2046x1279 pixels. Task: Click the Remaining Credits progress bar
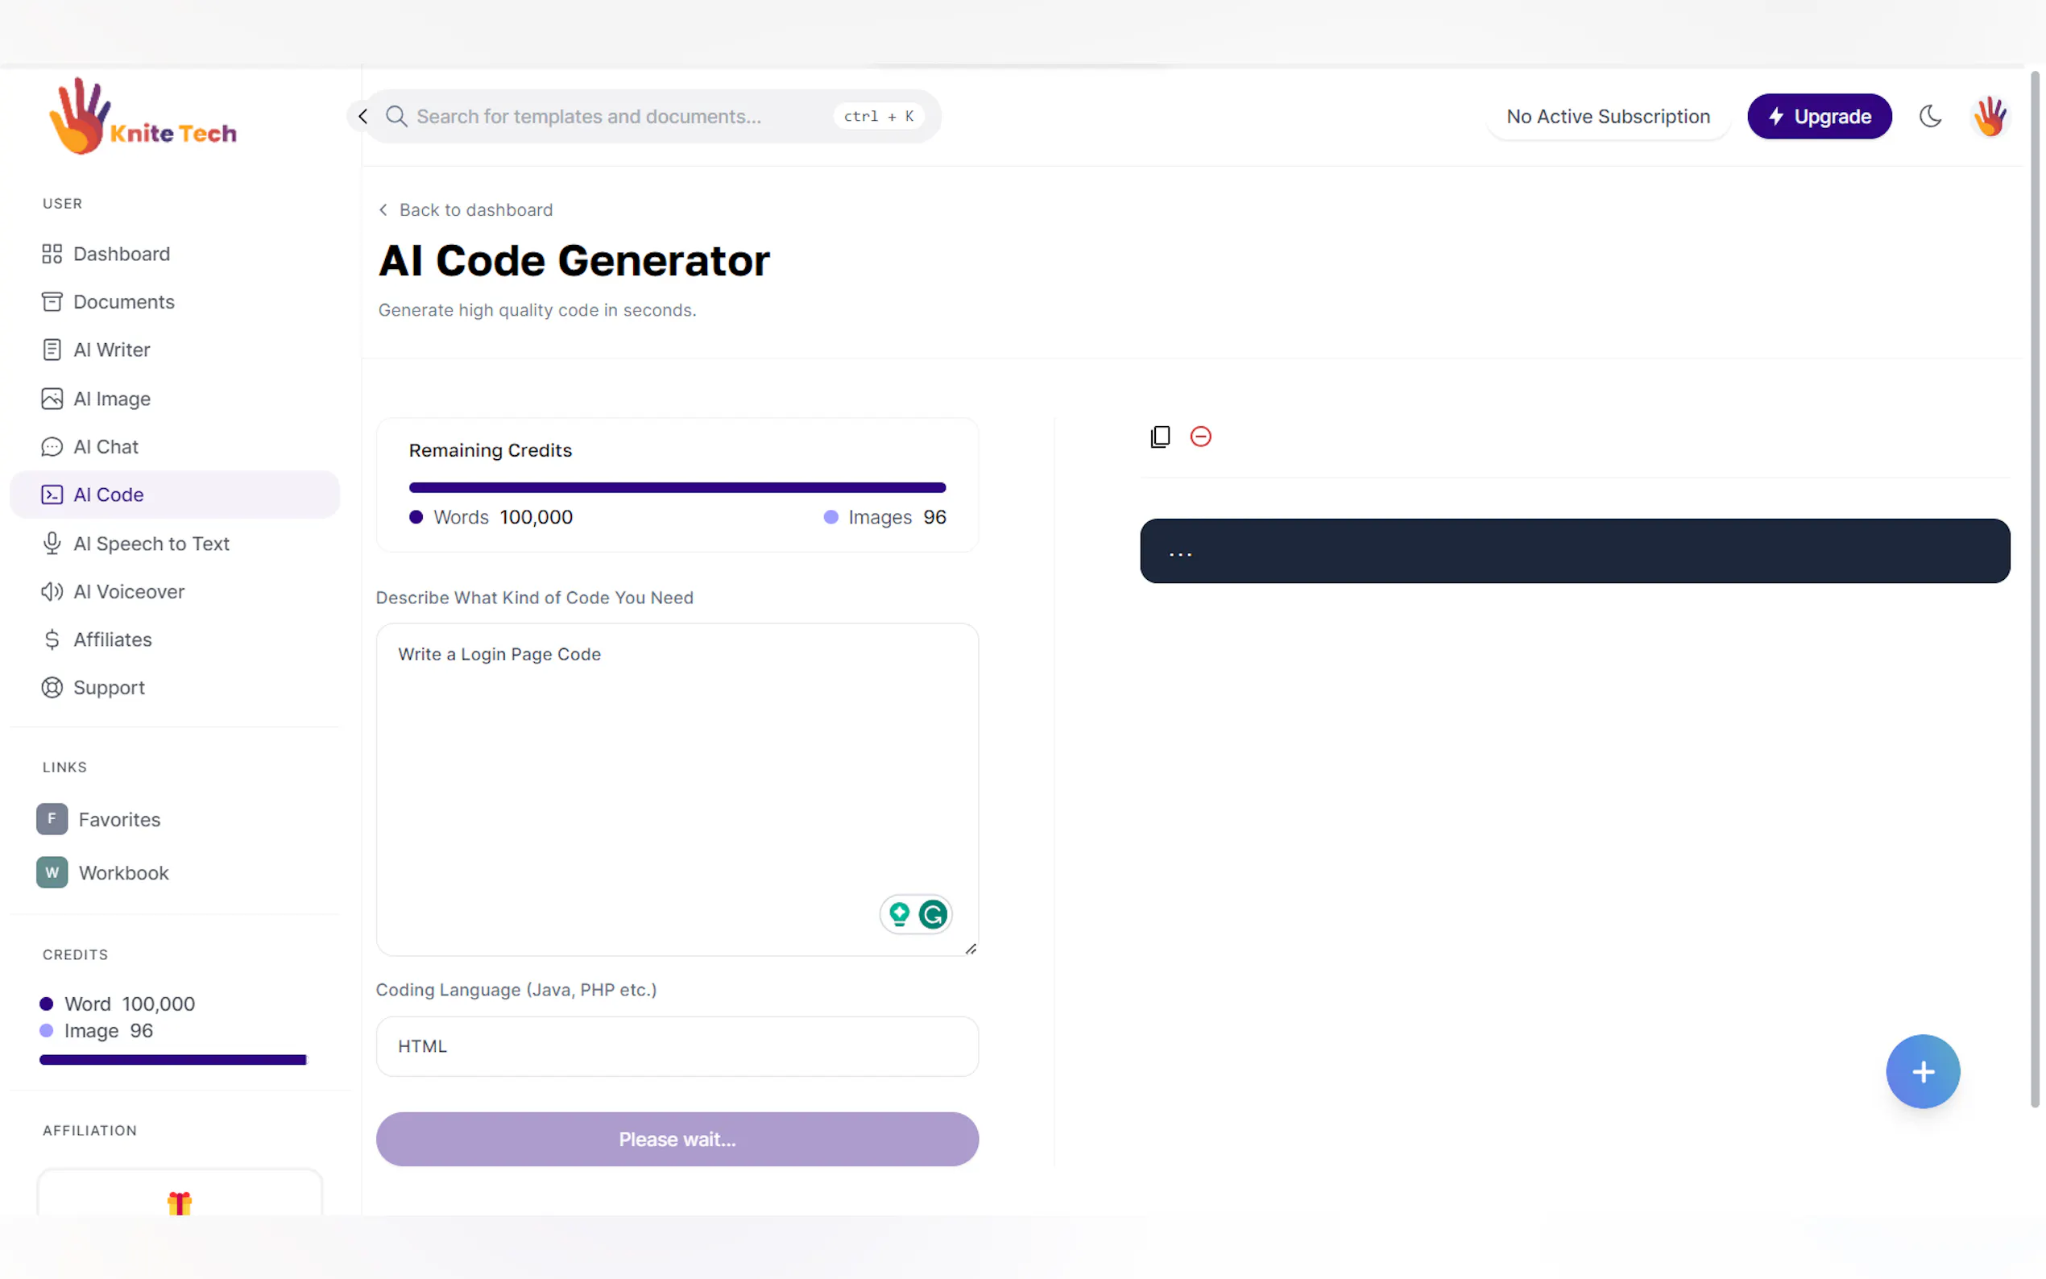pos(677,487)
